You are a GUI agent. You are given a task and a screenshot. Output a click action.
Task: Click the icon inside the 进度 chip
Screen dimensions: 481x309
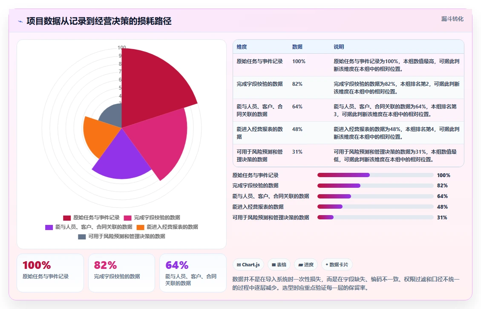[x=301, y=265]
